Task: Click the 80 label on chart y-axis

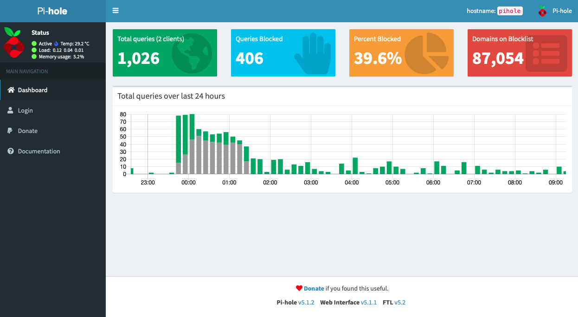Action: (123, 114)
